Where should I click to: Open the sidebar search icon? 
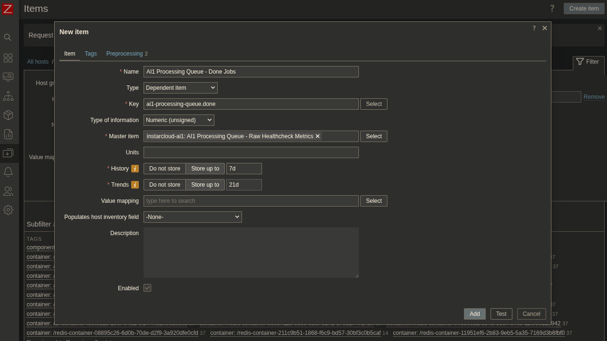(x=8, y=37)
